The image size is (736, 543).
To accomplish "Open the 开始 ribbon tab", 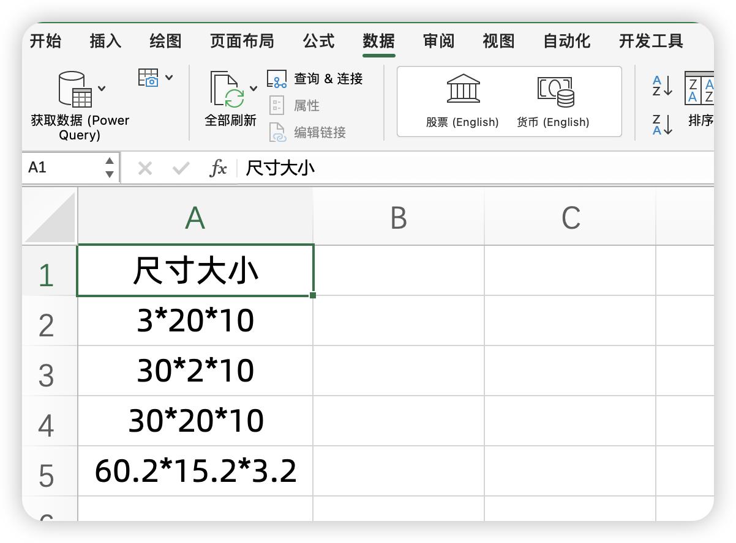I will (x=45, y=41).
